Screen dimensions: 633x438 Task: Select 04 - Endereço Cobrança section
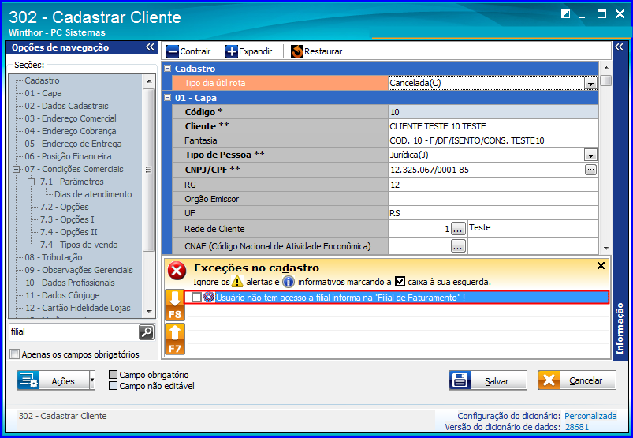tap(71, 131)
